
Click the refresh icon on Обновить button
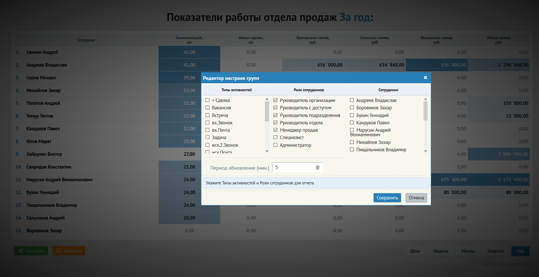(59, 251)
